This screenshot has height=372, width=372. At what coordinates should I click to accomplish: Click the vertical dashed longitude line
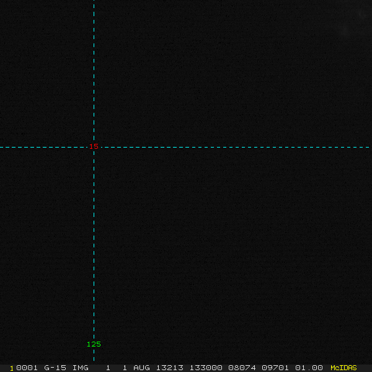(x=94, y=248)
